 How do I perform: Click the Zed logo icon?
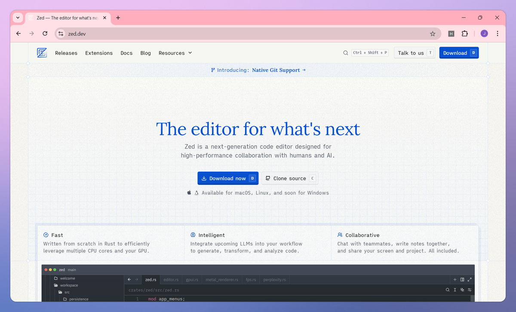[42, 53]
